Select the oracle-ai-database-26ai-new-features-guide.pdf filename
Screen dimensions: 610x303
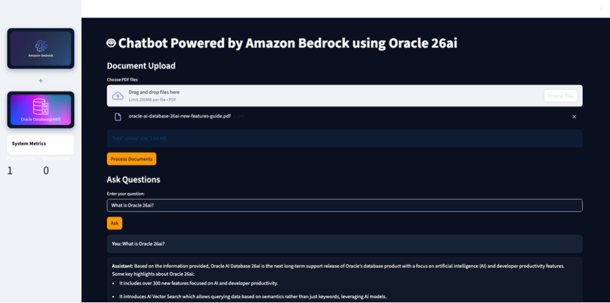click(179, 116)
